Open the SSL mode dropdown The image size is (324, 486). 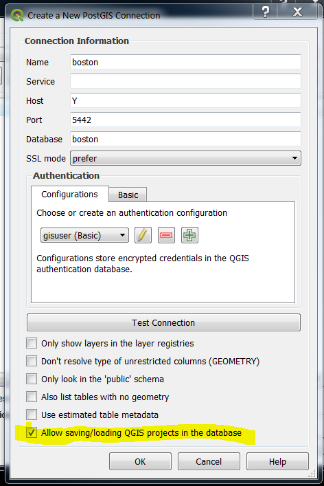pyautogui.click(x=185, y=158)
